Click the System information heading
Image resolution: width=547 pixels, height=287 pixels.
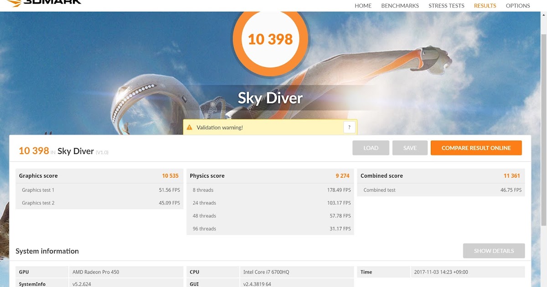[47, 251]
